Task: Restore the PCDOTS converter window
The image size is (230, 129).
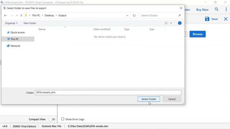Action: tap(215, 3)
